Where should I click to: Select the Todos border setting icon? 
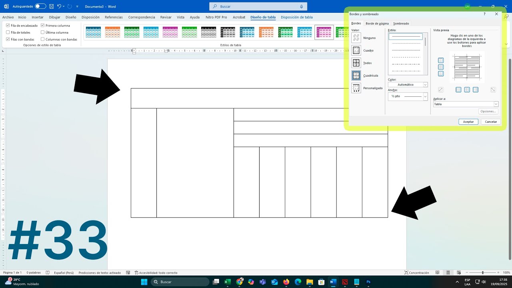click(356, 63)
